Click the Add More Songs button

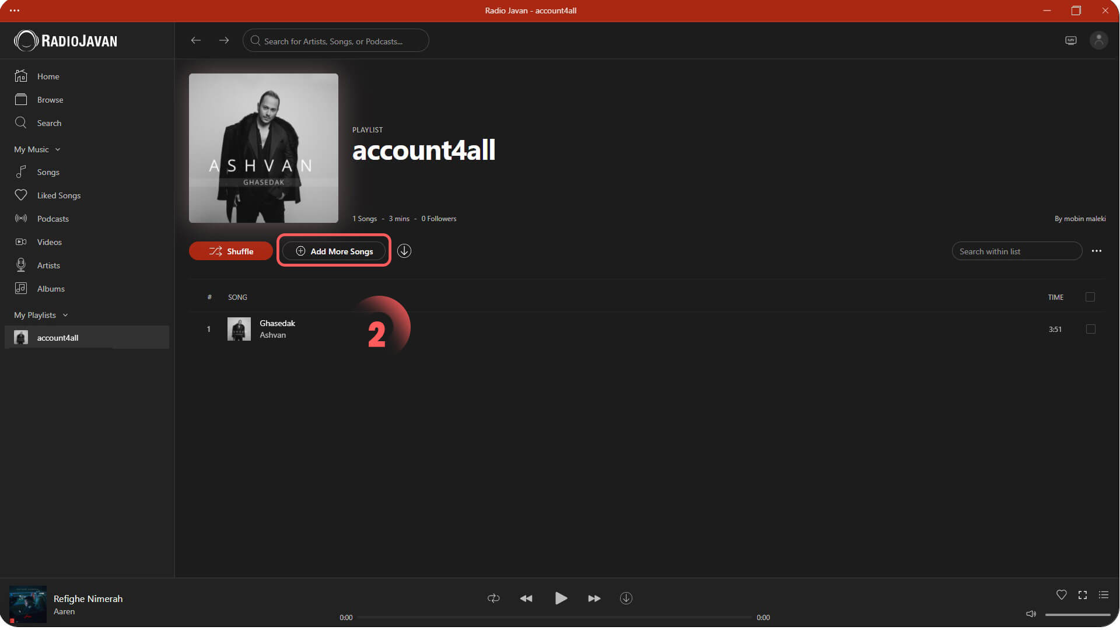[334, 251]
